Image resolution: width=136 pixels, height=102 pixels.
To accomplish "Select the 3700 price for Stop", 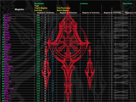I will pyautogui.click(x=38, y=91).
